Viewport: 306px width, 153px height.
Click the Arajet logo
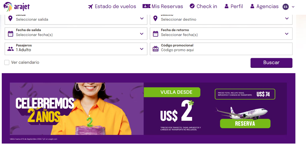tap(17, 7)
